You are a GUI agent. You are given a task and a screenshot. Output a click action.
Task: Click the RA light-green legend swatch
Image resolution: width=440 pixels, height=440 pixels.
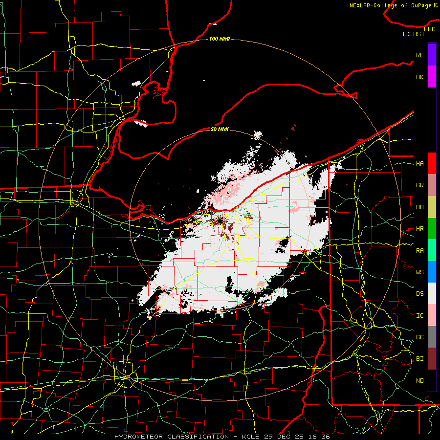[x=432, y=250]
